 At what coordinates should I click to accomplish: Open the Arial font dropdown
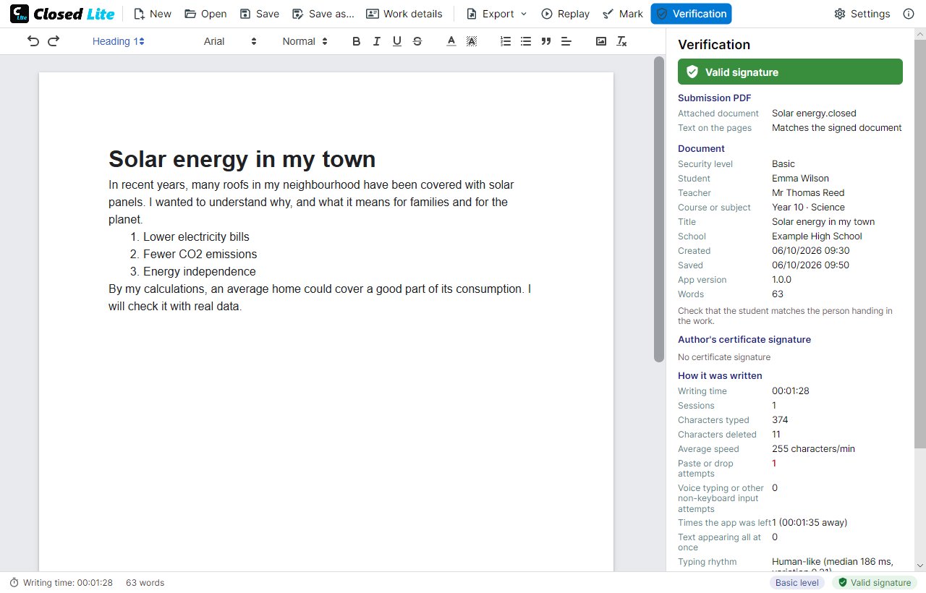tap(230, 41)
